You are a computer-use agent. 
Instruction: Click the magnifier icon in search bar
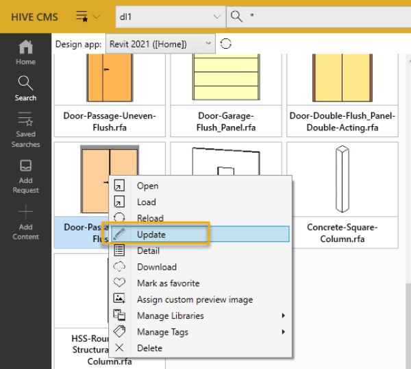(236, 16)
